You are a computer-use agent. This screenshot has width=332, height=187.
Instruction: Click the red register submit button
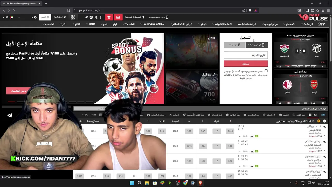246,64
